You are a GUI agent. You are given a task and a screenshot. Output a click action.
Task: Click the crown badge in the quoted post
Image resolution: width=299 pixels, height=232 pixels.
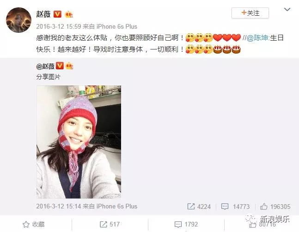(x=69, y=66)
